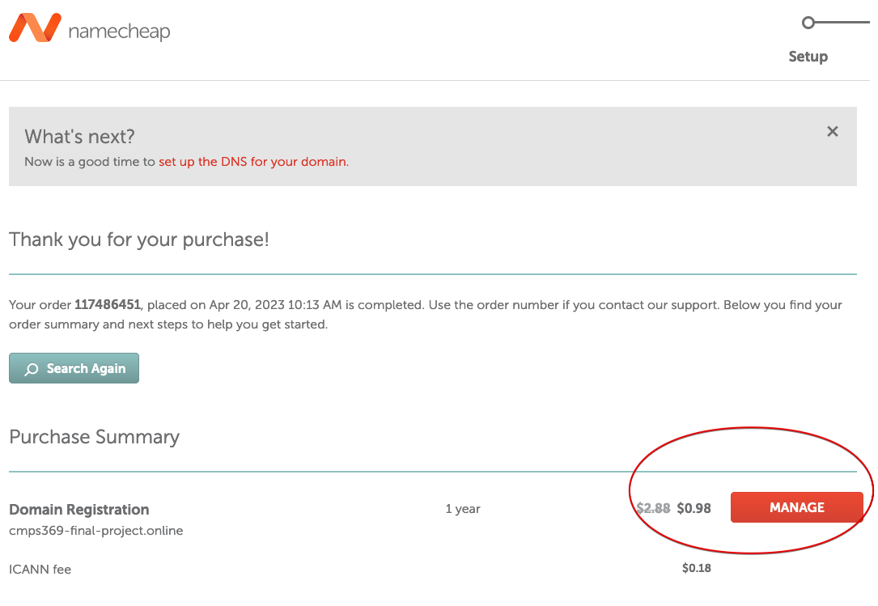The height and width of the screenshot is (606, 878).
Task: Click the cmps369-final-project.online domain name
Action: [96, 531]
